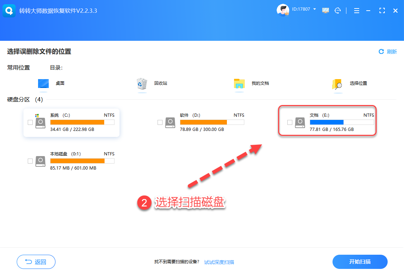Viewport: 404px width, 276px height.
Task: Tick the 软件 (D:) partition checkbox
Action: coord(160,122)
